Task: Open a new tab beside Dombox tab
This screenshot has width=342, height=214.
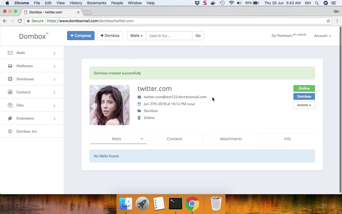Action: [87, 13]
